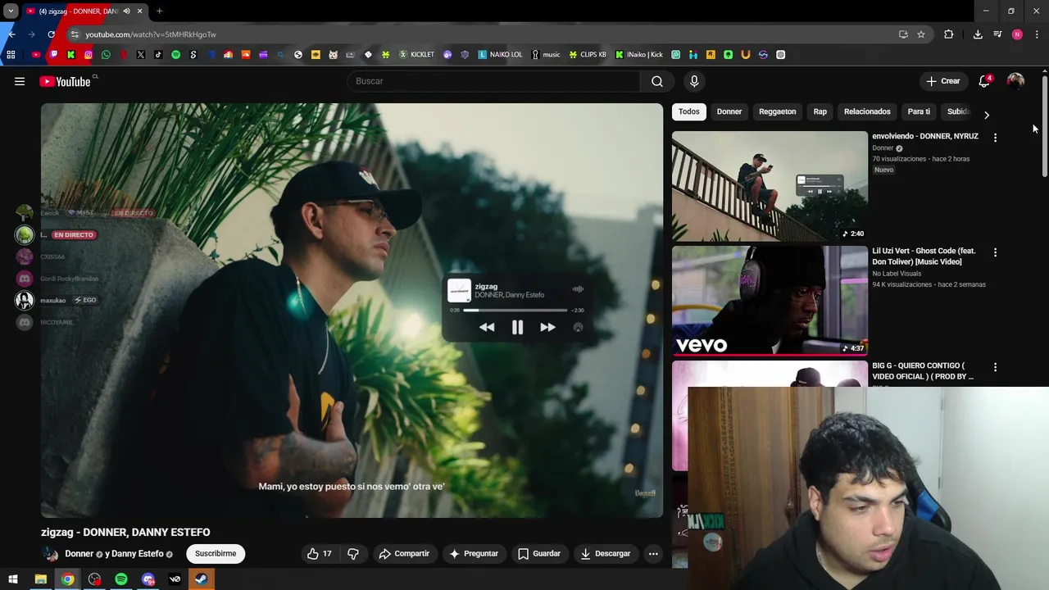Open Spotify from the taskbar

pos(121,579)
